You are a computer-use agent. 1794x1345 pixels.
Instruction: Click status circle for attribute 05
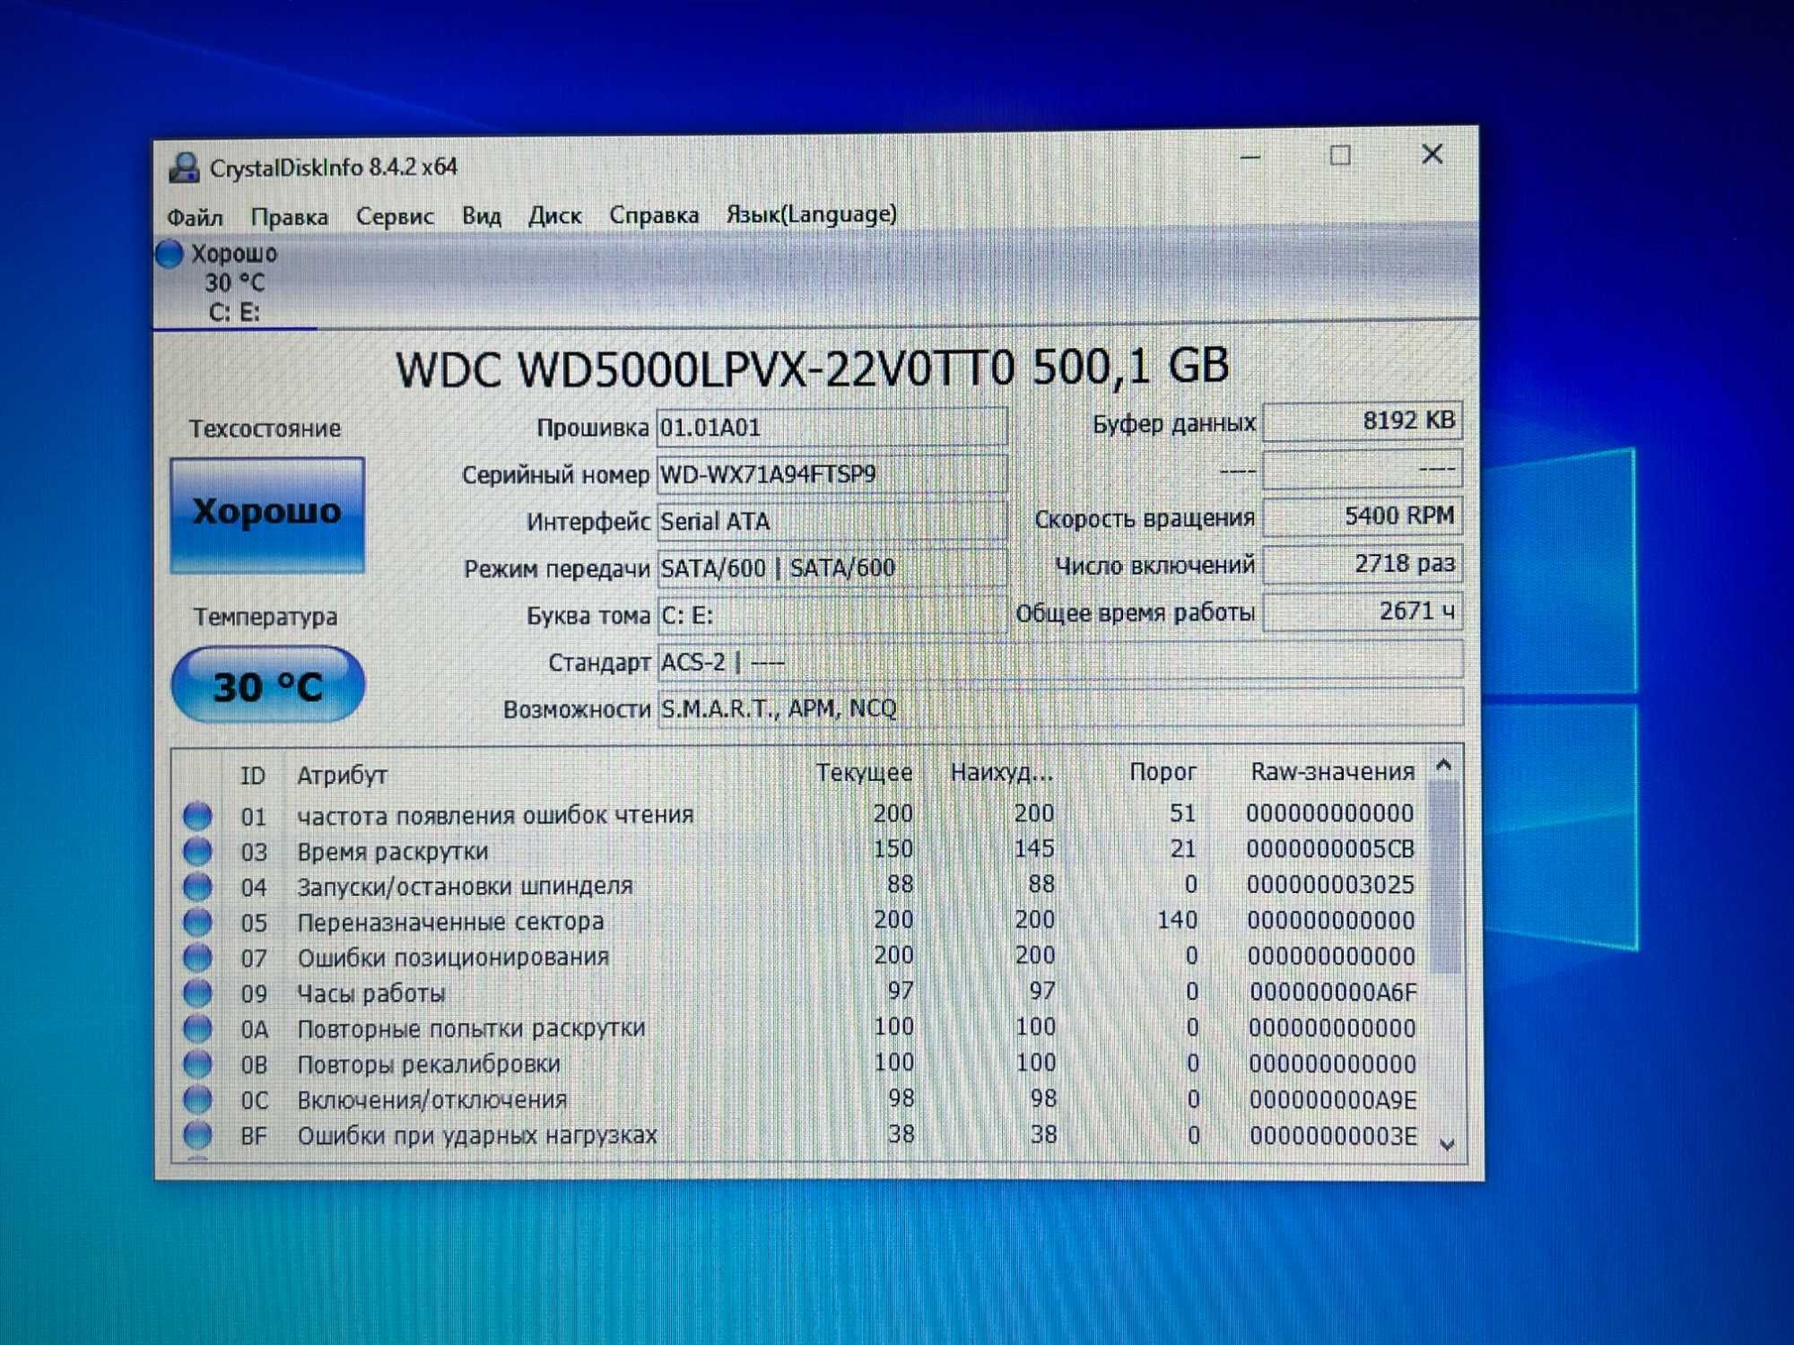click(197, 922)
